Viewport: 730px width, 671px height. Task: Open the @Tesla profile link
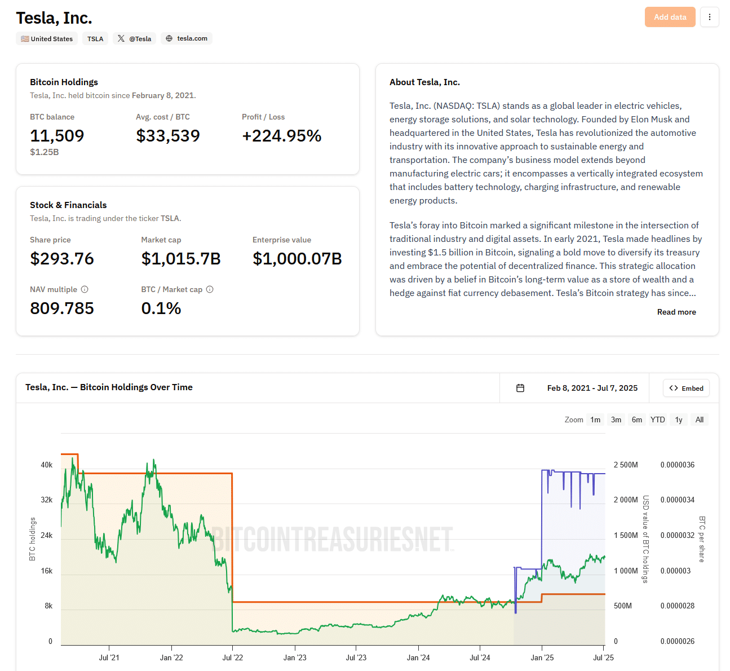coord(135,39)
